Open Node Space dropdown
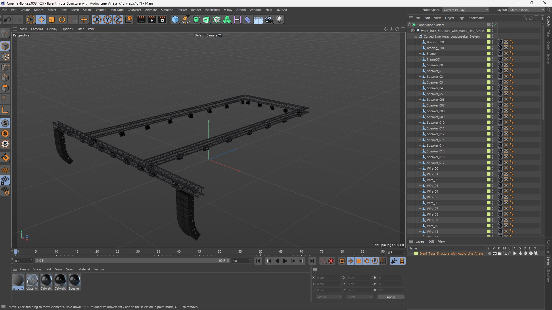The width and height of the screenshot is (552, 310). [465, 10]
